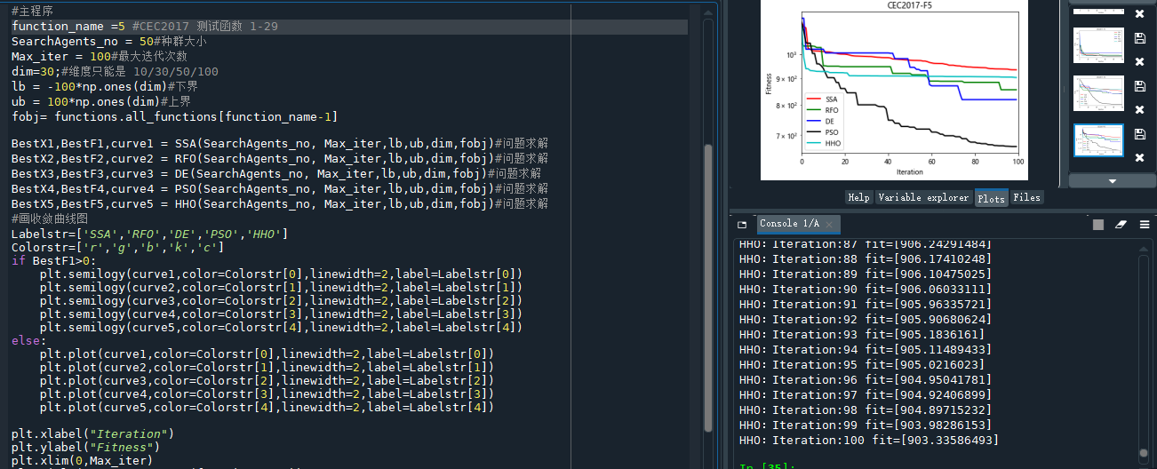Open the Files tab

pos(1026,197)
